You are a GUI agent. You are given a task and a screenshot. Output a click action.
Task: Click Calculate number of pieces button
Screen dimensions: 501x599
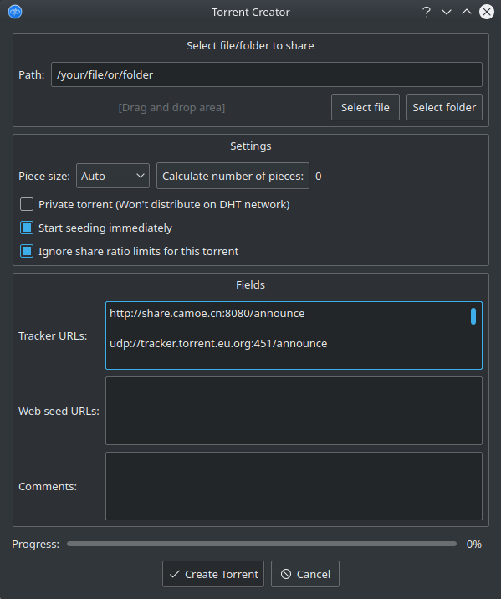pyautogui.click(x=233, y=176)
